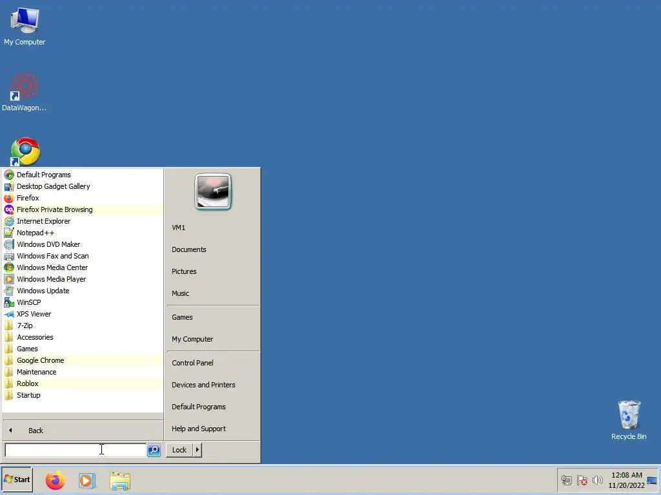Open shutdown options arrow beside Lock
661x495 pixels.
198,450
